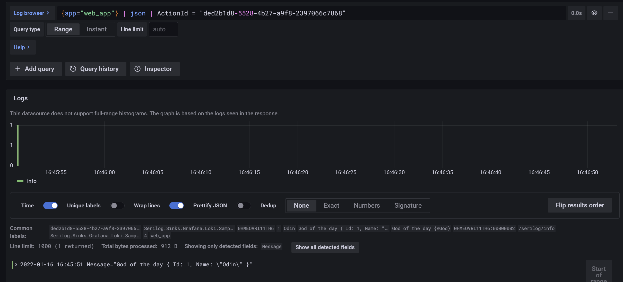Turn off the Wrap lines toggle

tap(177, 206)
